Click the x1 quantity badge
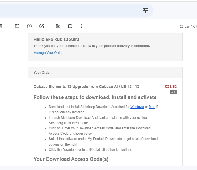This screenshot has height=170, width=197. click(x=173, y=92)
